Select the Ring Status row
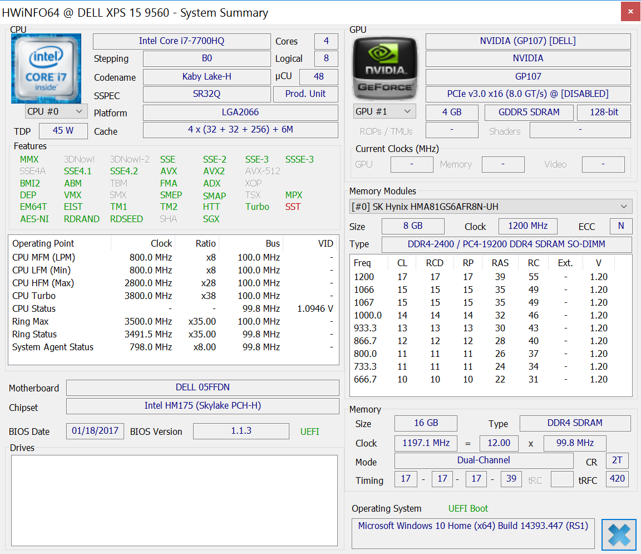Screen dimensions: 641x554 click(x=174, y=334)
